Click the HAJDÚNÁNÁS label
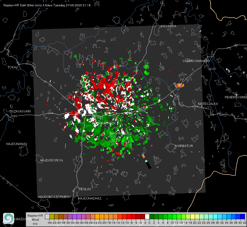 (17, 144)
